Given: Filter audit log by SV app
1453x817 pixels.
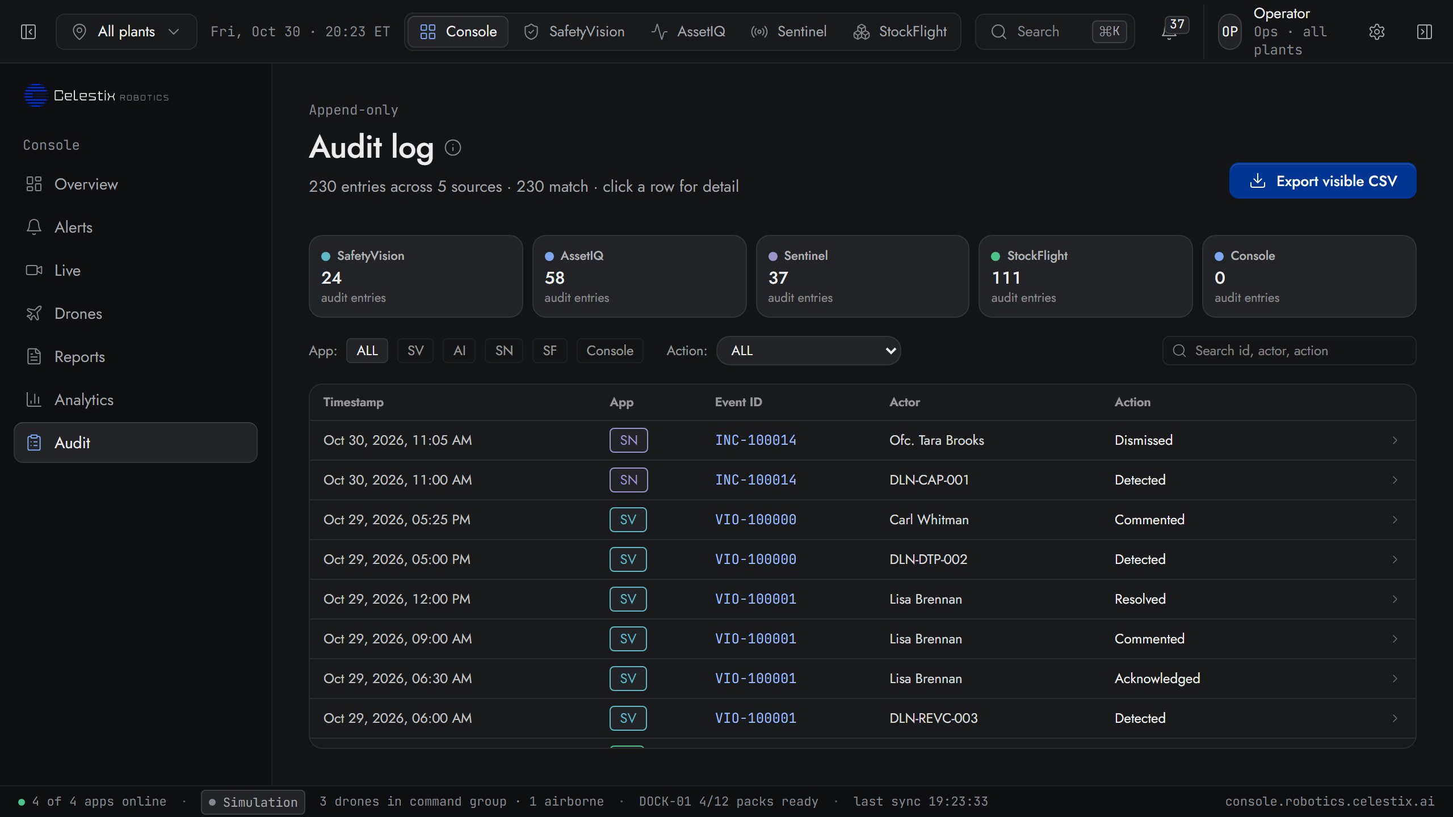Looking at the screenshot, I should coord(415,351).
